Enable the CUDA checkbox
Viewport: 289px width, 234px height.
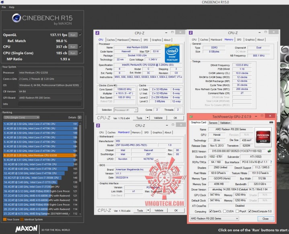pyautogui.click(x=225, y=211)
